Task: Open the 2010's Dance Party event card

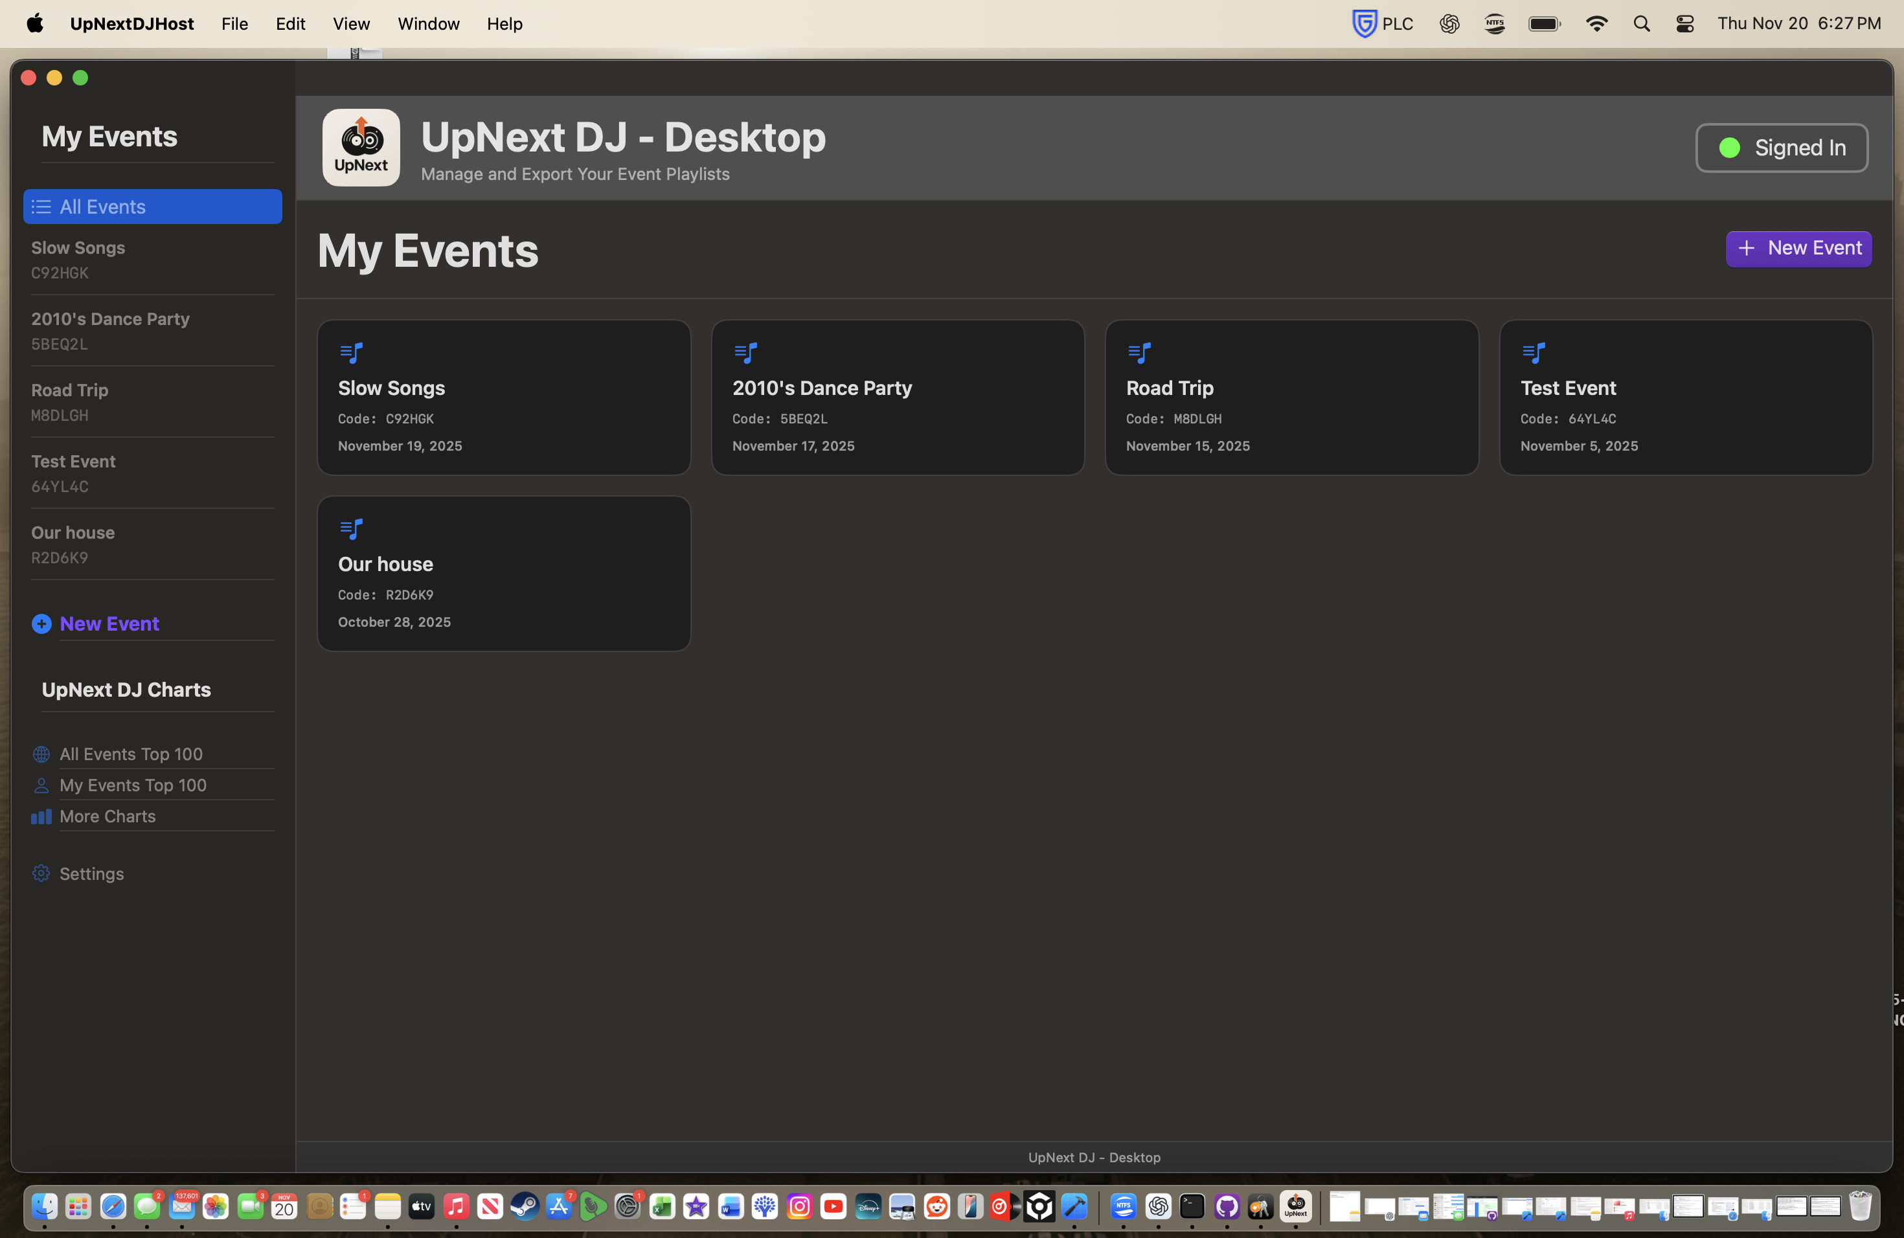Action: tap(898, 398)
